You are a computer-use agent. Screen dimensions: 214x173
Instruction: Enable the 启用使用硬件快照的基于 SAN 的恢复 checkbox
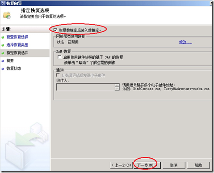point(59,57)
